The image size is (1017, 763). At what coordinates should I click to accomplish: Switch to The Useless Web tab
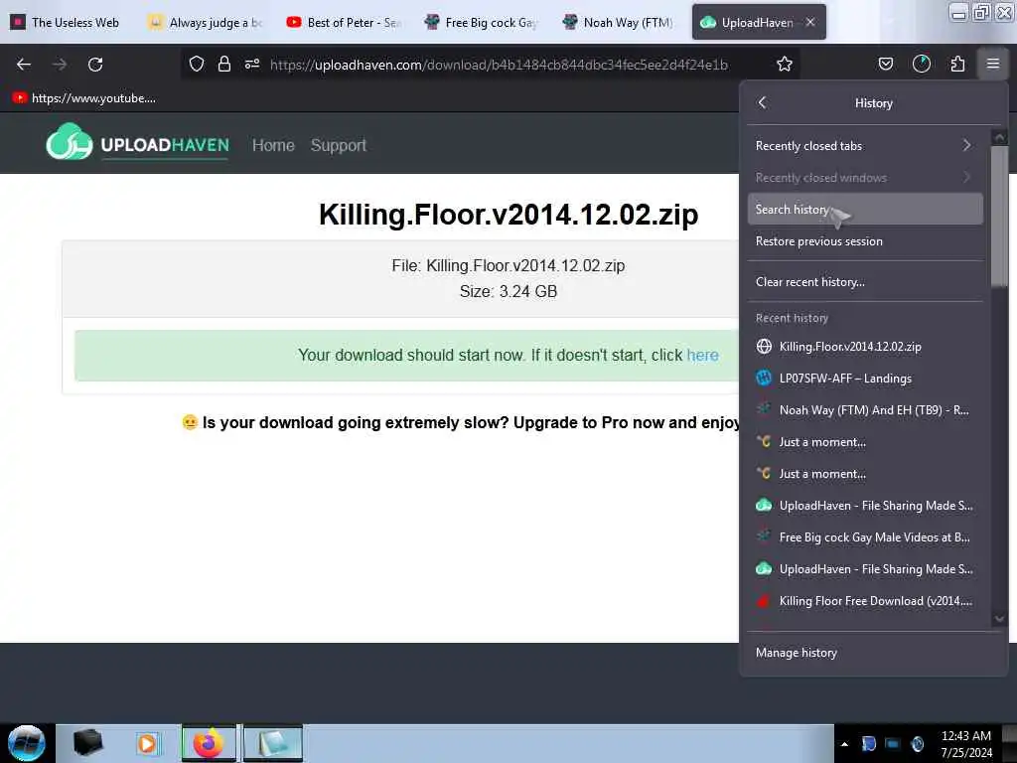click(67, 22)
